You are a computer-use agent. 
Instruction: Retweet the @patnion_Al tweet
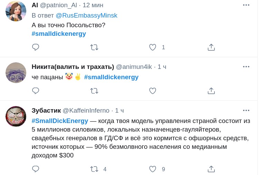(x=94, y=47)
